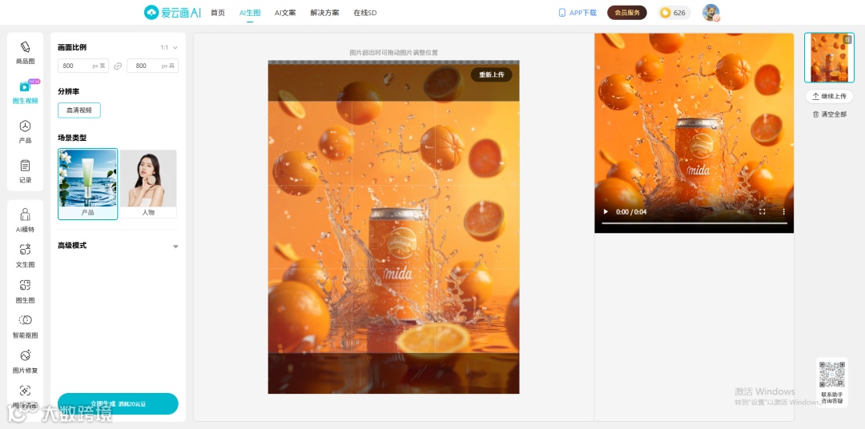Viewport: 865px width, 429px height.
Task: Click 清空全部 to clear uploads
Action: tap(829, 114)
